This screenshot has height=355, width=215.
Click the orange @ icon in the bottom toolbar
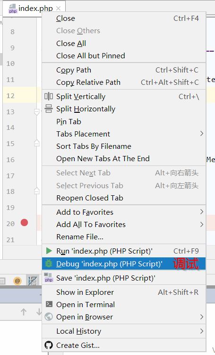17,281
